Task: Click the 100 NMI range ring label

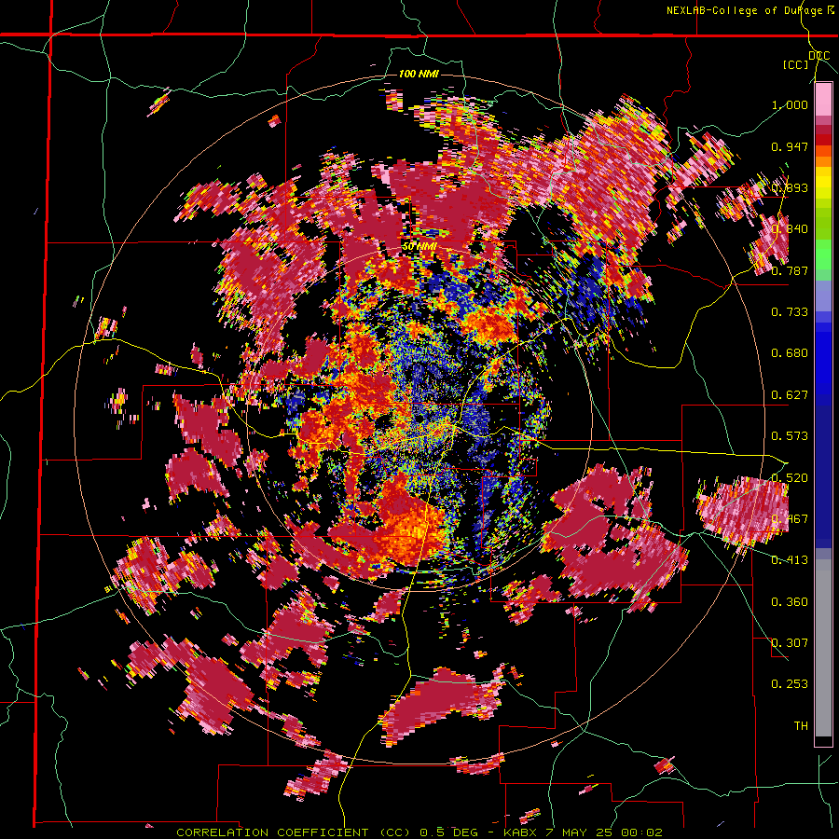Action: coord(419,74)
